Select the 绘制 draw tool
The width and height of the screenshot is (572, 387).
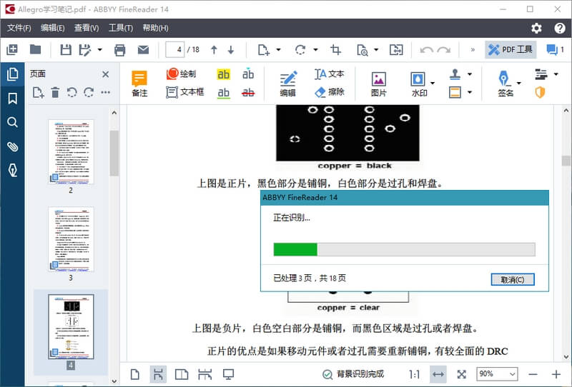pos(181,74)
